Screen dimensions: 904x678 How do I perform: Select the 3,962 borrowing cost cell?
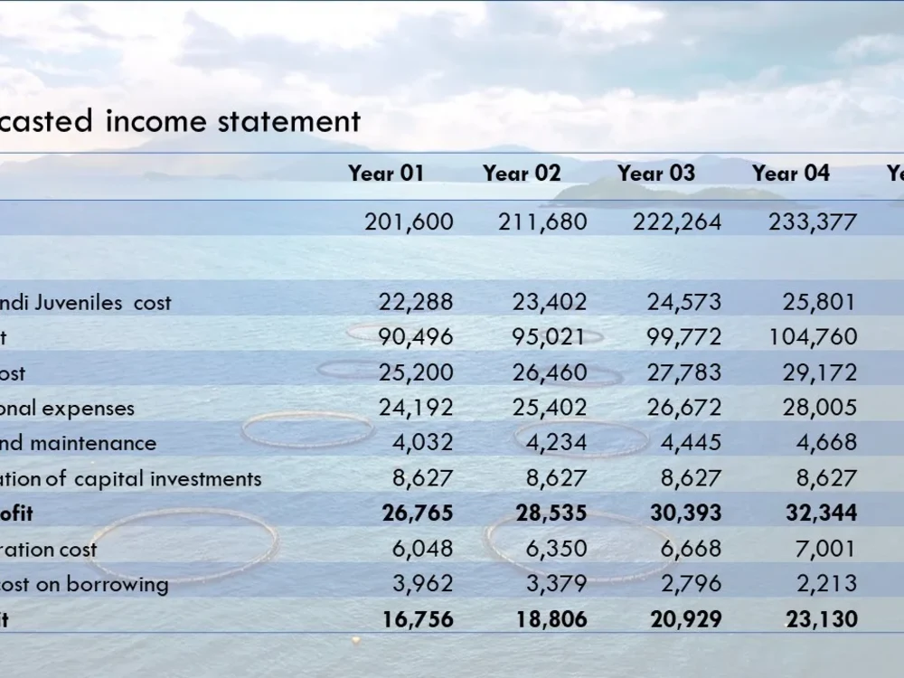[422, 584]
